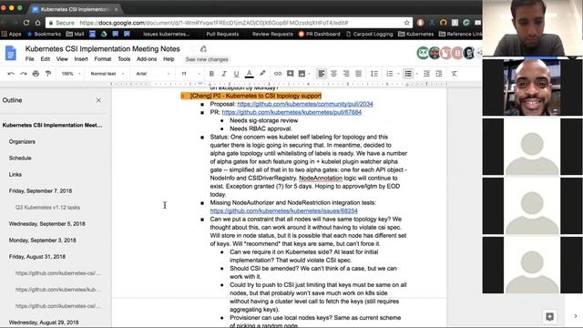Jump to Monday, September 3, 2018 in outline

pos(43,241)
